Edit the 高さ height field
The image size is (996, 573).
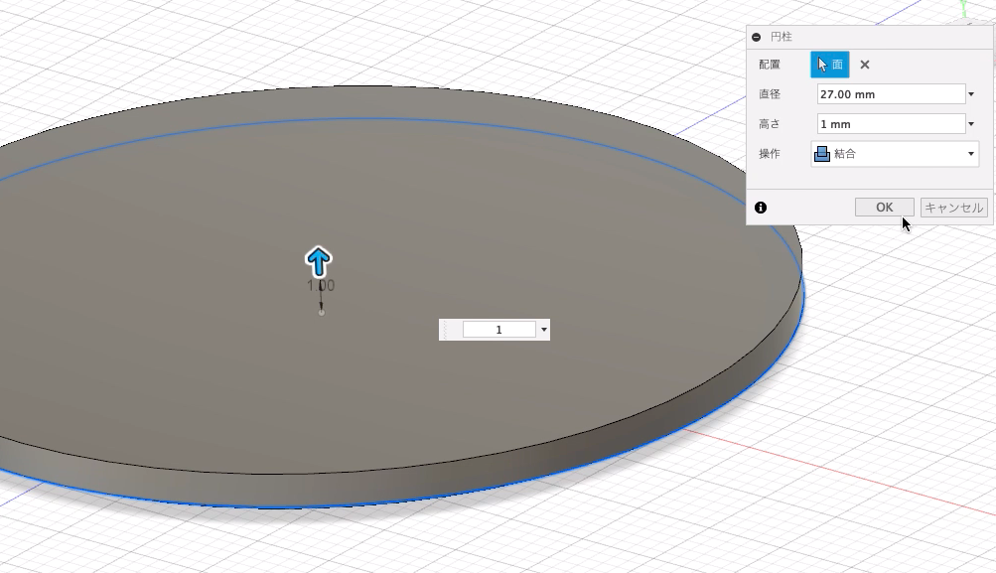891,124
